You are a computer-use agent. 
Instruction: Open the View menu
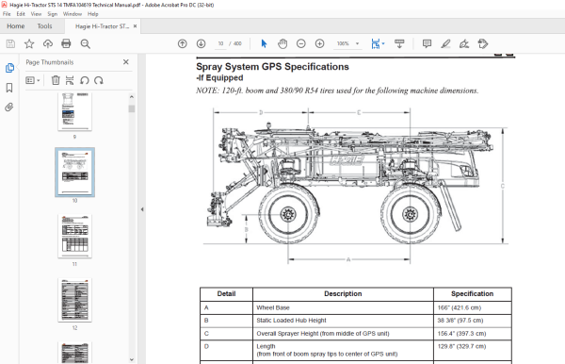[x=36, y=14]
